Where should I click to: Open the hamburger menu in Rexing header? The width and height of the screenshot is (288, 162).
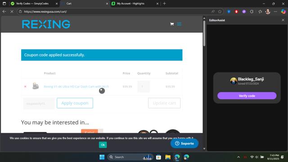click(179, 24)
